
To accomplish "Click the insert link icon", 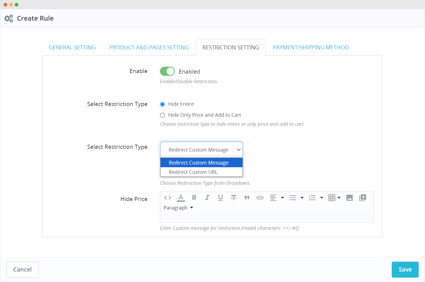I will click(260, 198).
